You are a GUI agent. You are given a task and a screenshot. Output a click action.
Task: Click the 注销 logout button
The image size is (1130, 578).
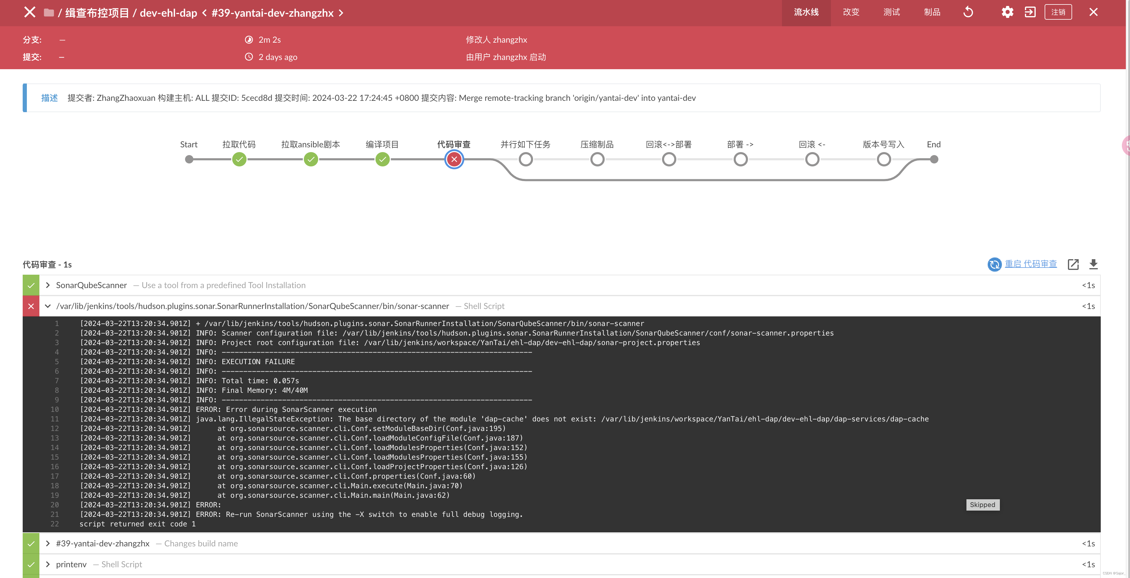point(1058,12)
